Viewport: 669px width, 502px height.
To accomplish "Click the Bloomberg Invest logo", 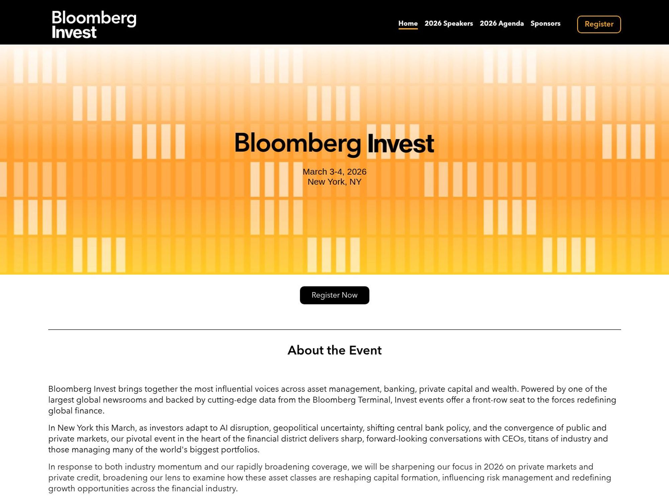I will (94, 25).
